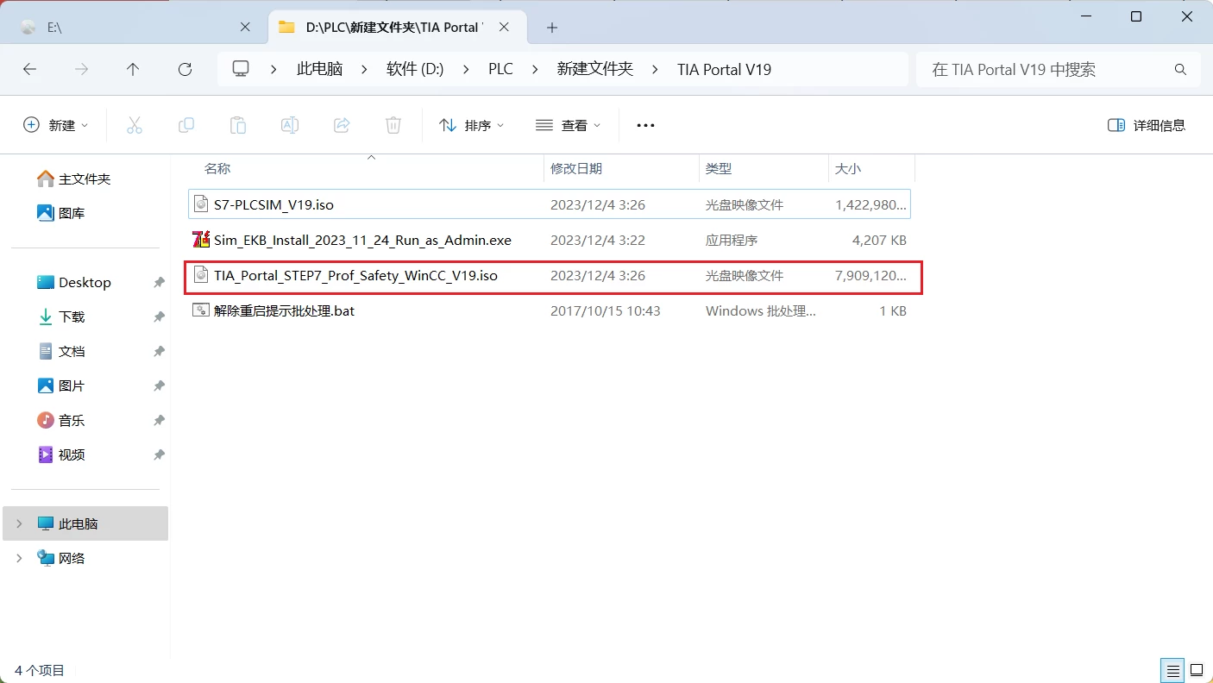Go up one folder level
Image resolution: width=1213 pixels, height=683 pixels.
133,70
